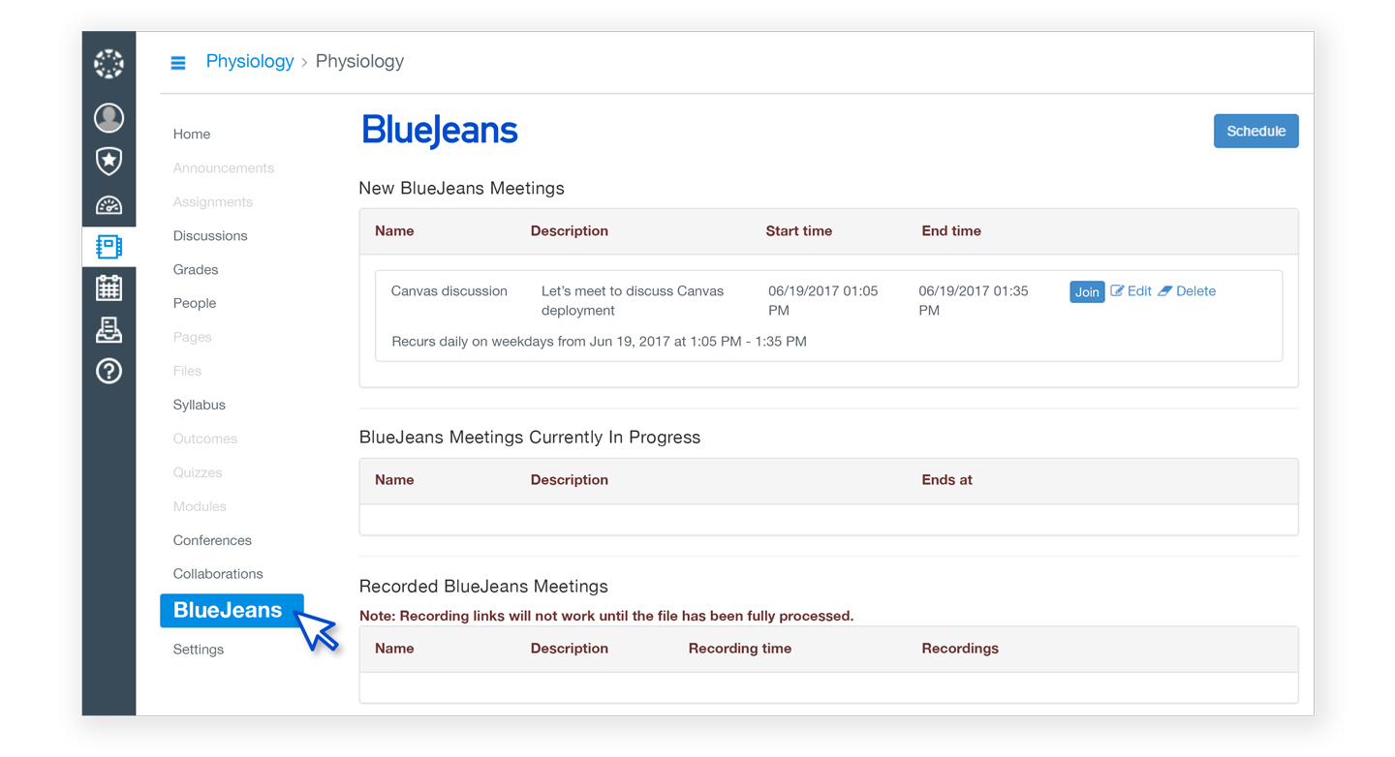1395x757 pixels.
Task: Open the Inbox tray icon
Action: click(108, 330)
